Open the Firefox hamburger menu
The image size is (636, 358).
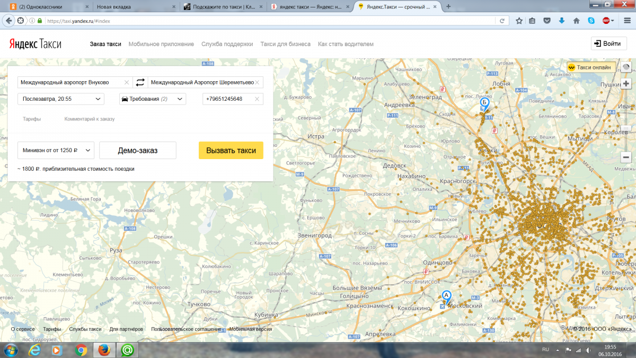(x=626, y=21)
